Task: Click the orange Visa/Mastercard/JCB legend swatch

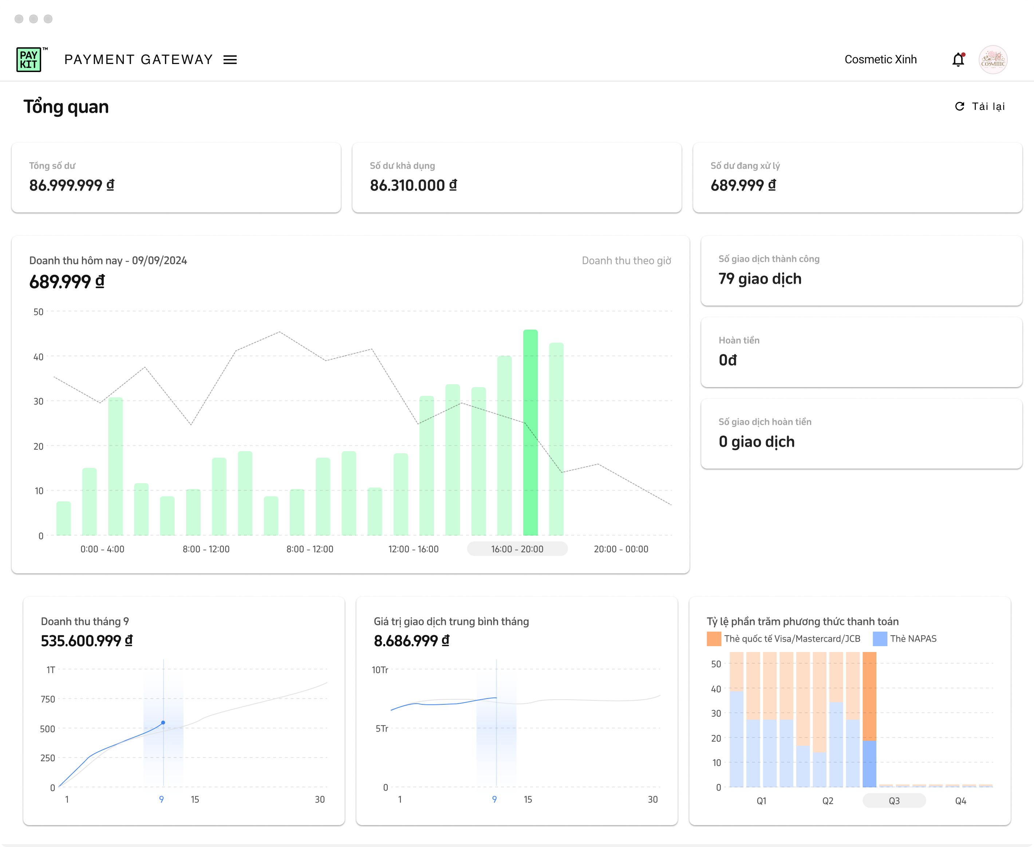Action: click(x=714, y=639)
